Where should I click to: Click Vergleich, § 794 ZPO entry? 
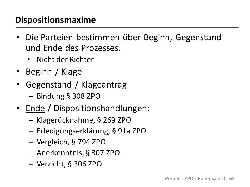[71, 142]
